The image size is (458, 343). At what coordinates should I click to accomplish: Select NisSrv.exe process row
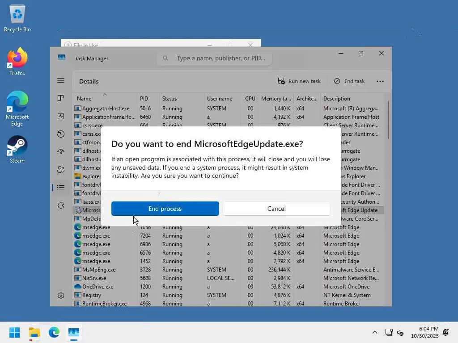tap(229, 278)
